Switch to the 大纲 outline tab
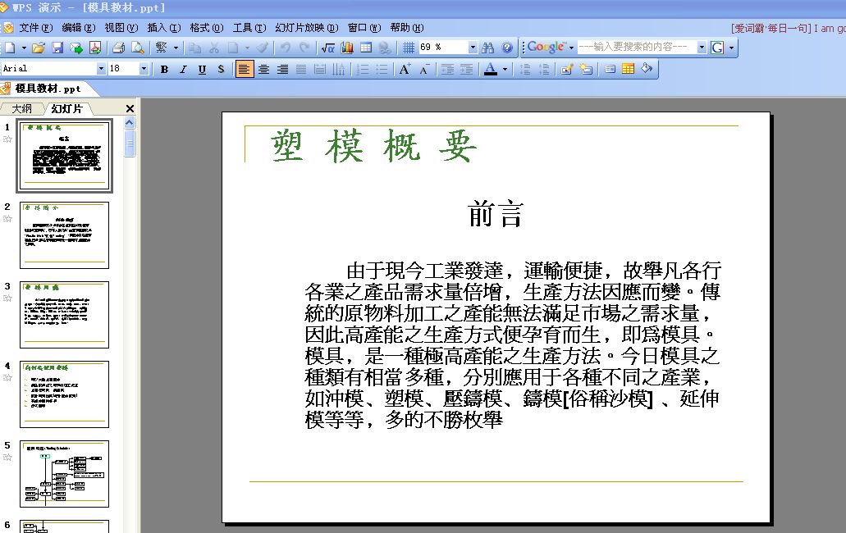 coord(22,109)
